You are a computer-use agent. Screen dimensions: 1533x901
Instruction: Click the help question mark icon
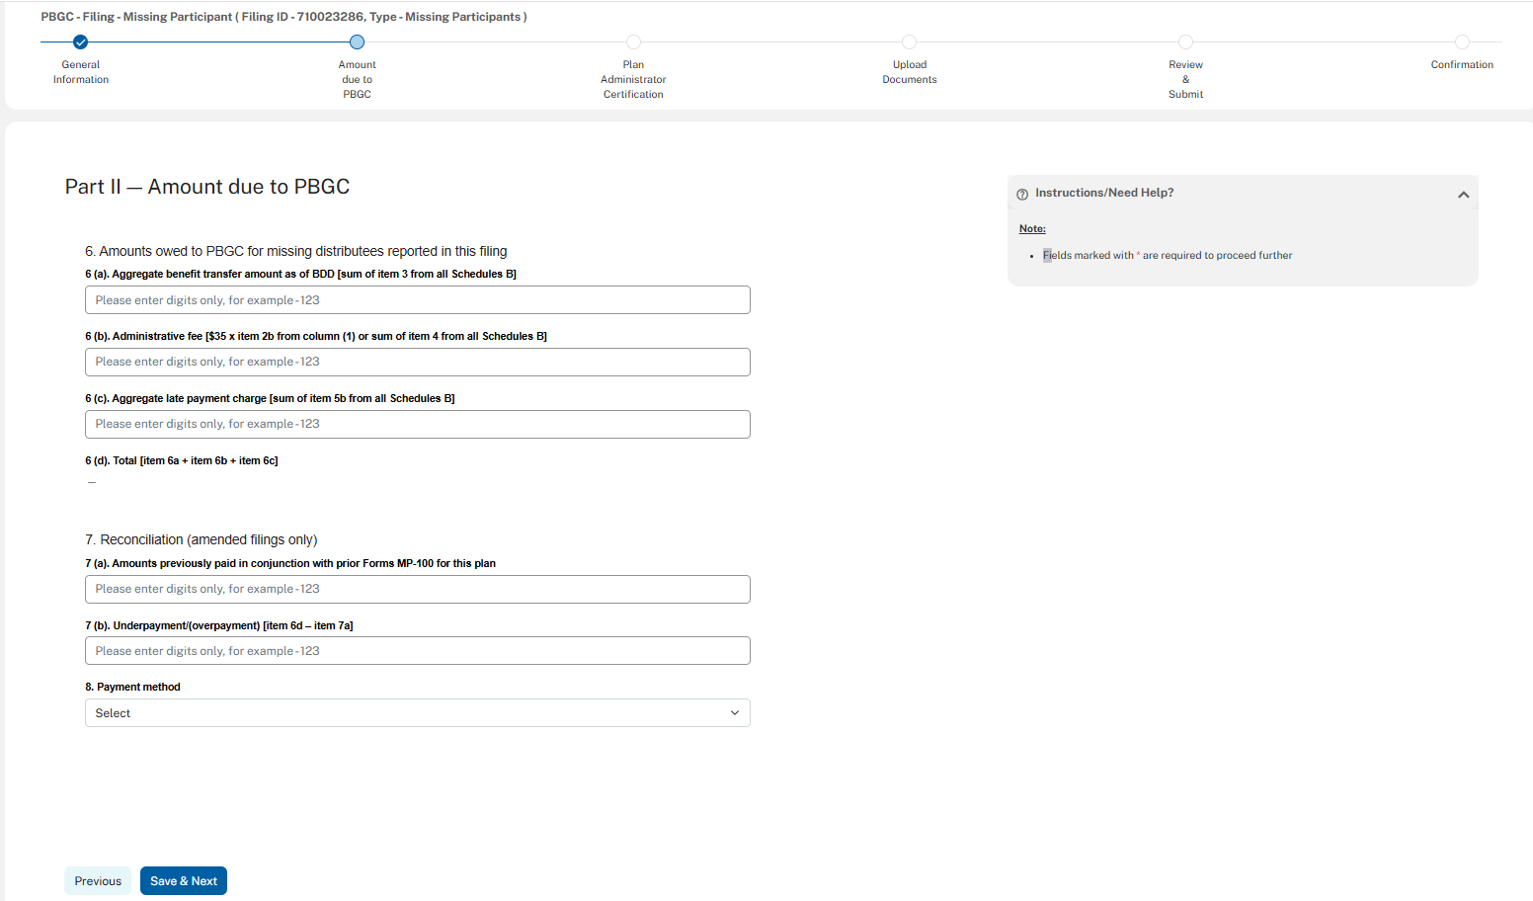pyautogui.click(x=1022, y=194)
